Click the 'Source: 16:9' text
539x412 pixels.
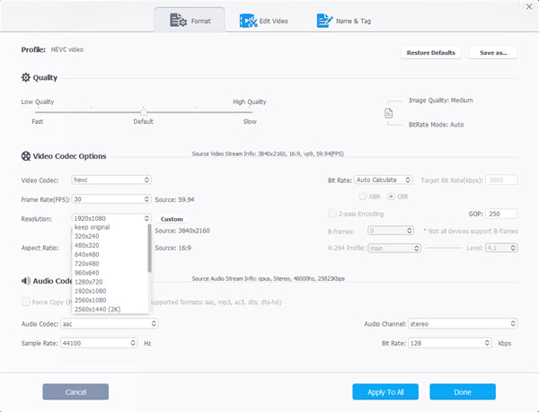(172, 248)
